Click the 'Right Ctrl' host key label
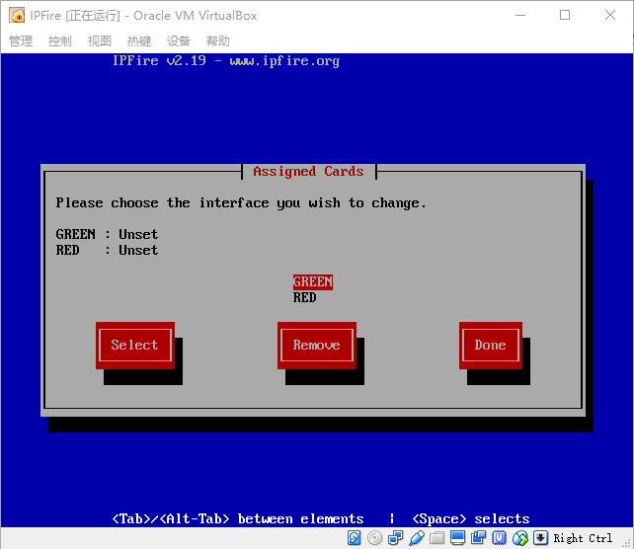Screen dimensions: 634x549 coord(583,538)
